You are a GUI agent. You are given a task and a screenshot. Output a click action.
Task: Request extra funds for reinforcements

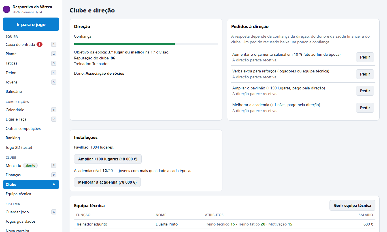(365, 74)
